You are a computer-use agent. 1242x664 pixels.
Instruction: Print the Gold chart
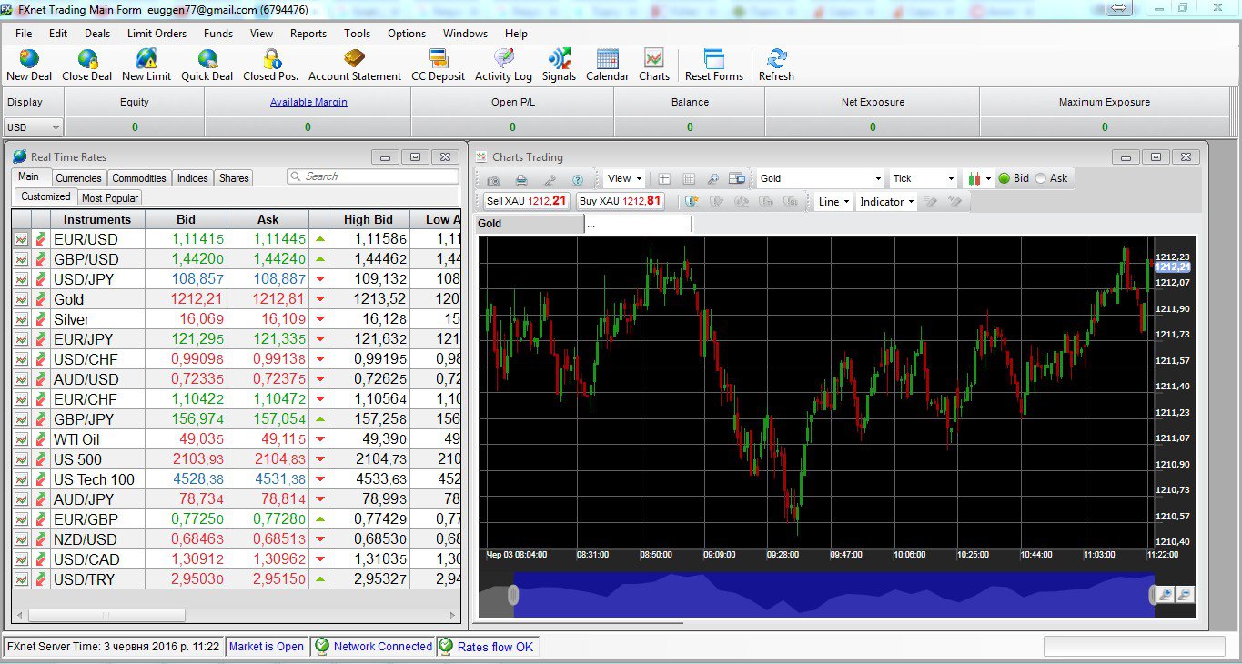(521, 179)
